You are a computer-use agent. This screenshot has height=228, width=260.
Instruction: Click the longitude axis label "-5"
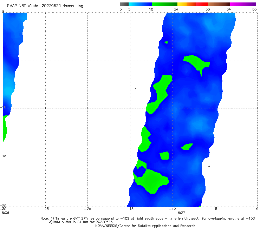(215, 209)
